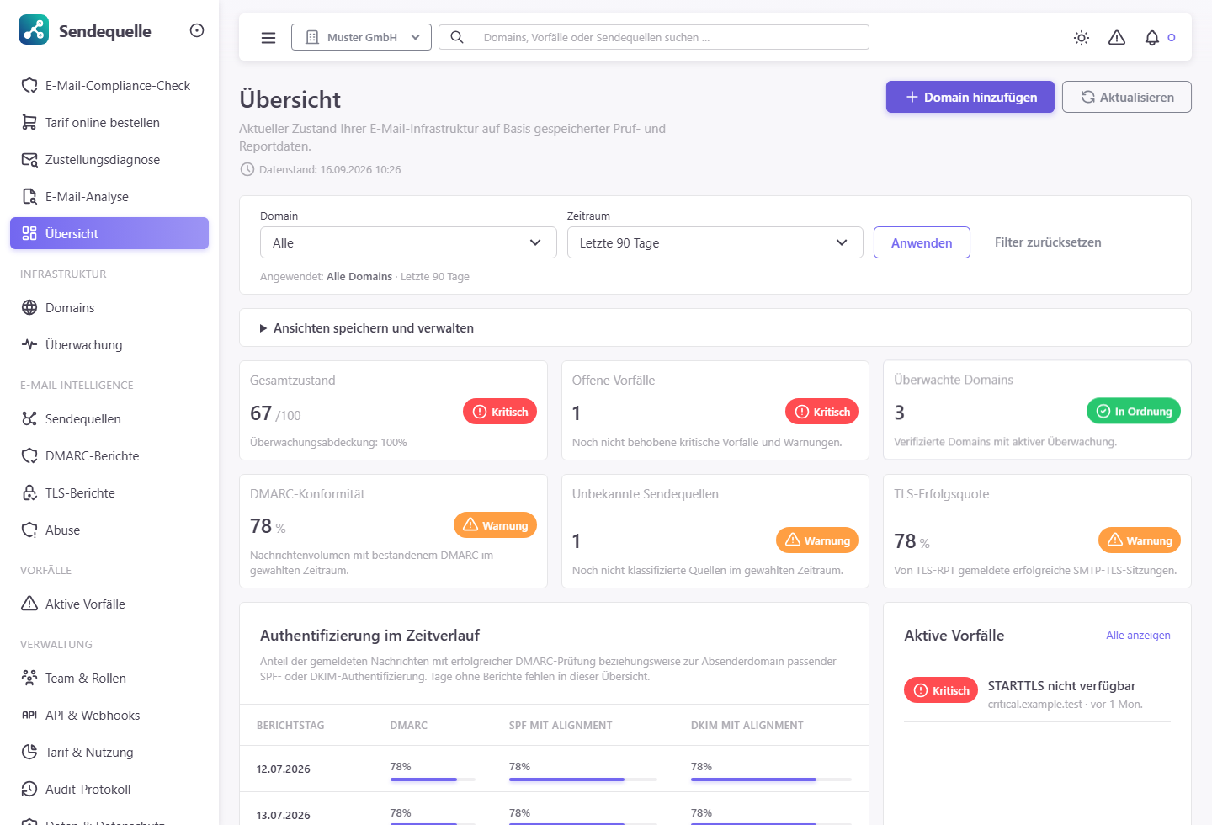Click the DMARC progress bar for 12.07.2026
Screen dimensions: 1212x825
click(433, 780)
